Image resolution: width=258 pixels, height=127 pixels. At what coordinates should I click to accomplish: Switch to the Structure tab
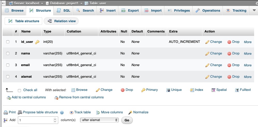40,11
